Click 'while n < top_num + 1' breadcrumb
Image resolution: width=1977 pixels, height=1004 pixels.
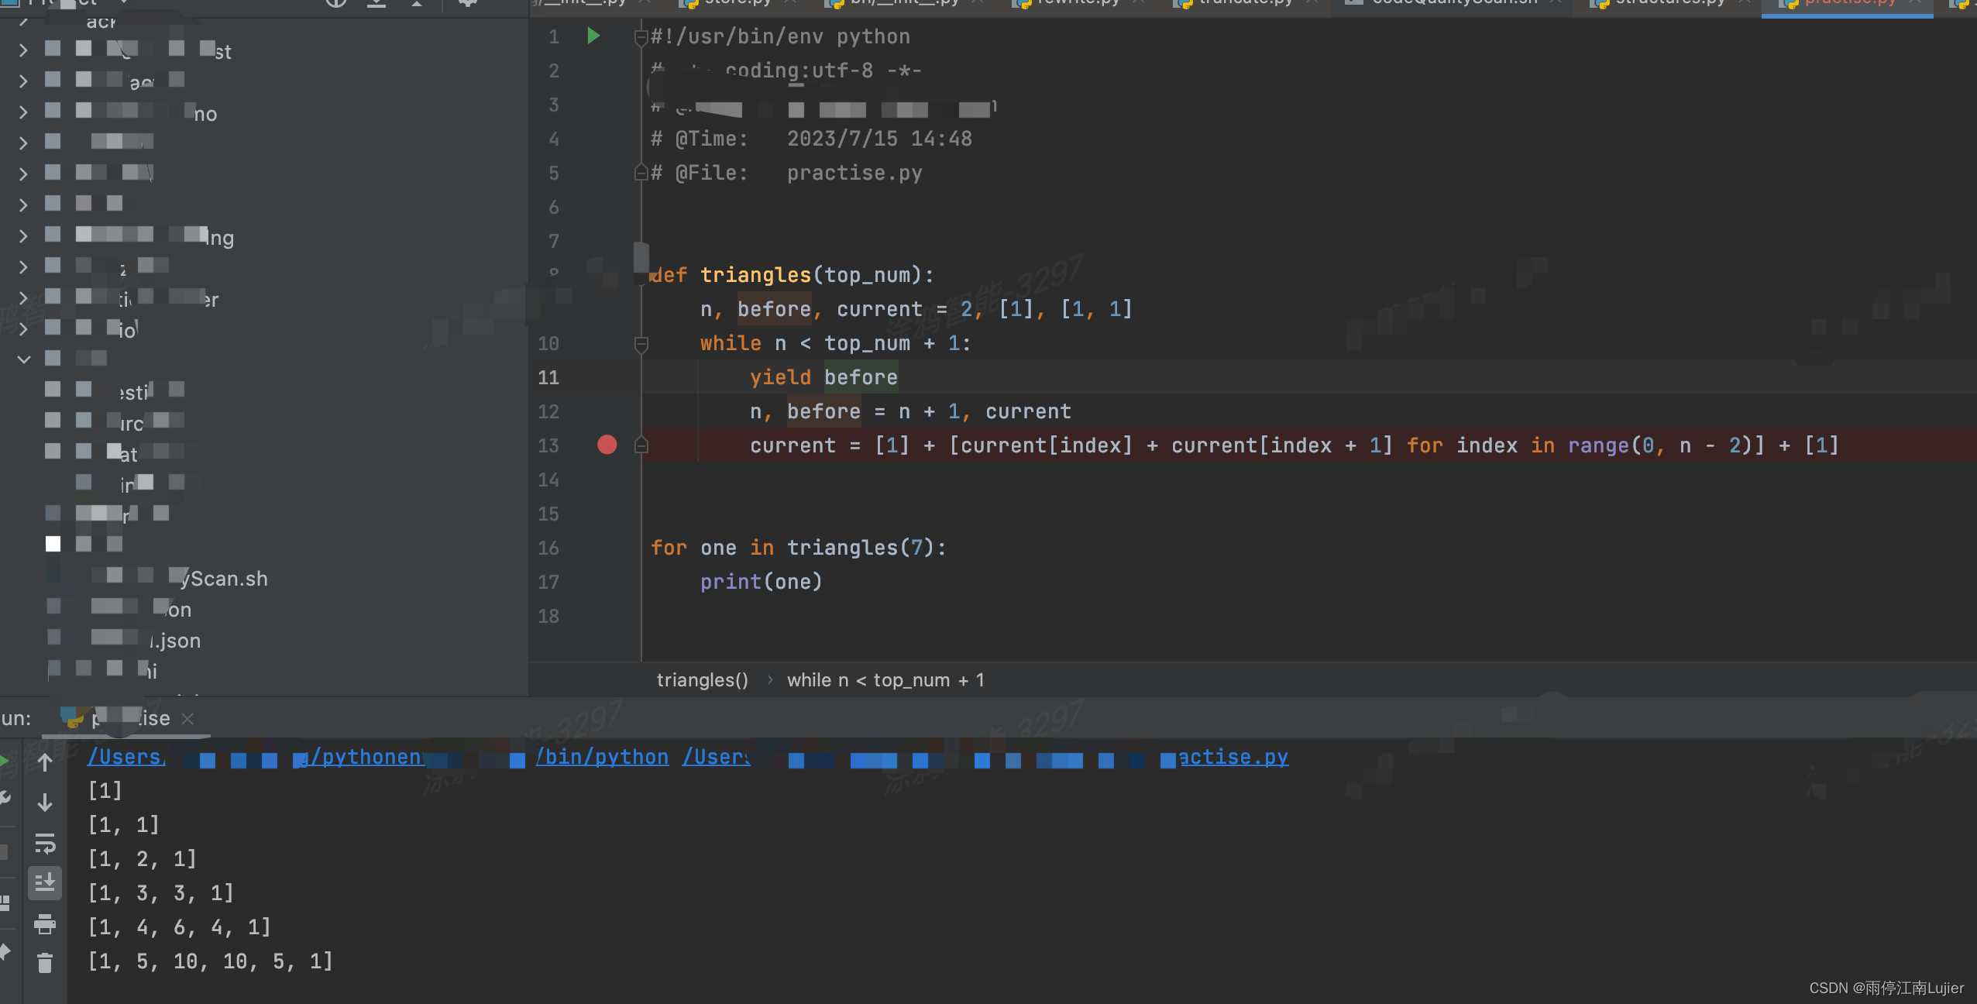point(885,679)
